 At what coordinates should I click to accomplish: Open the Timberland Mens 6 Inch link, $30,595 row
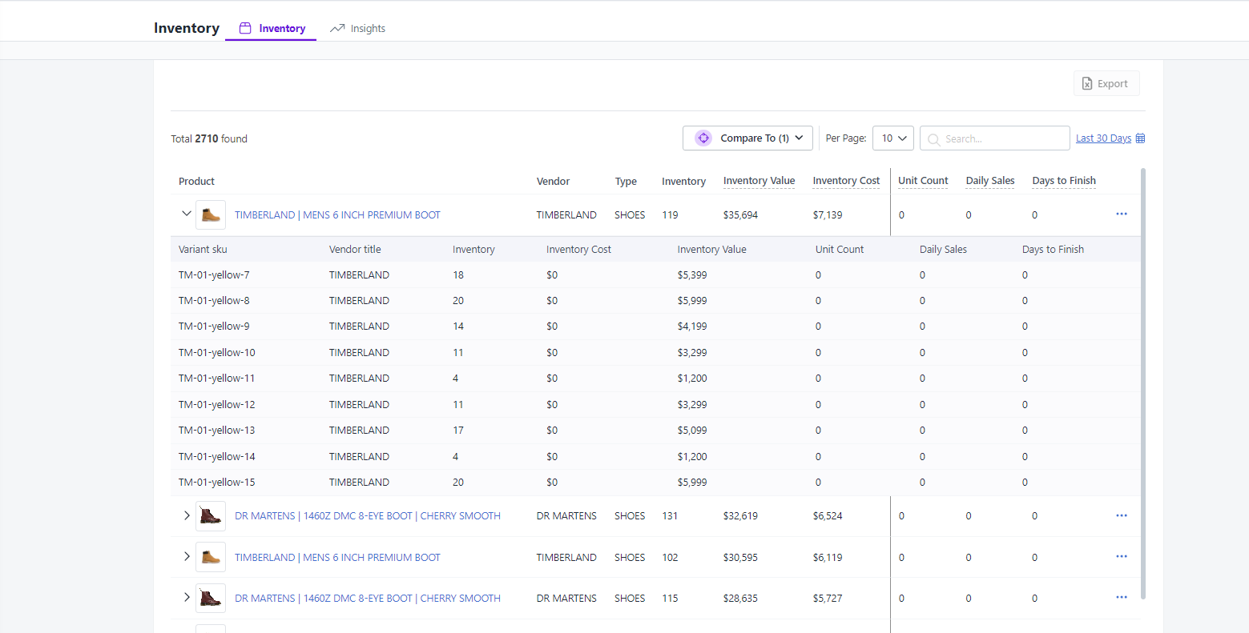click(337, 557)
